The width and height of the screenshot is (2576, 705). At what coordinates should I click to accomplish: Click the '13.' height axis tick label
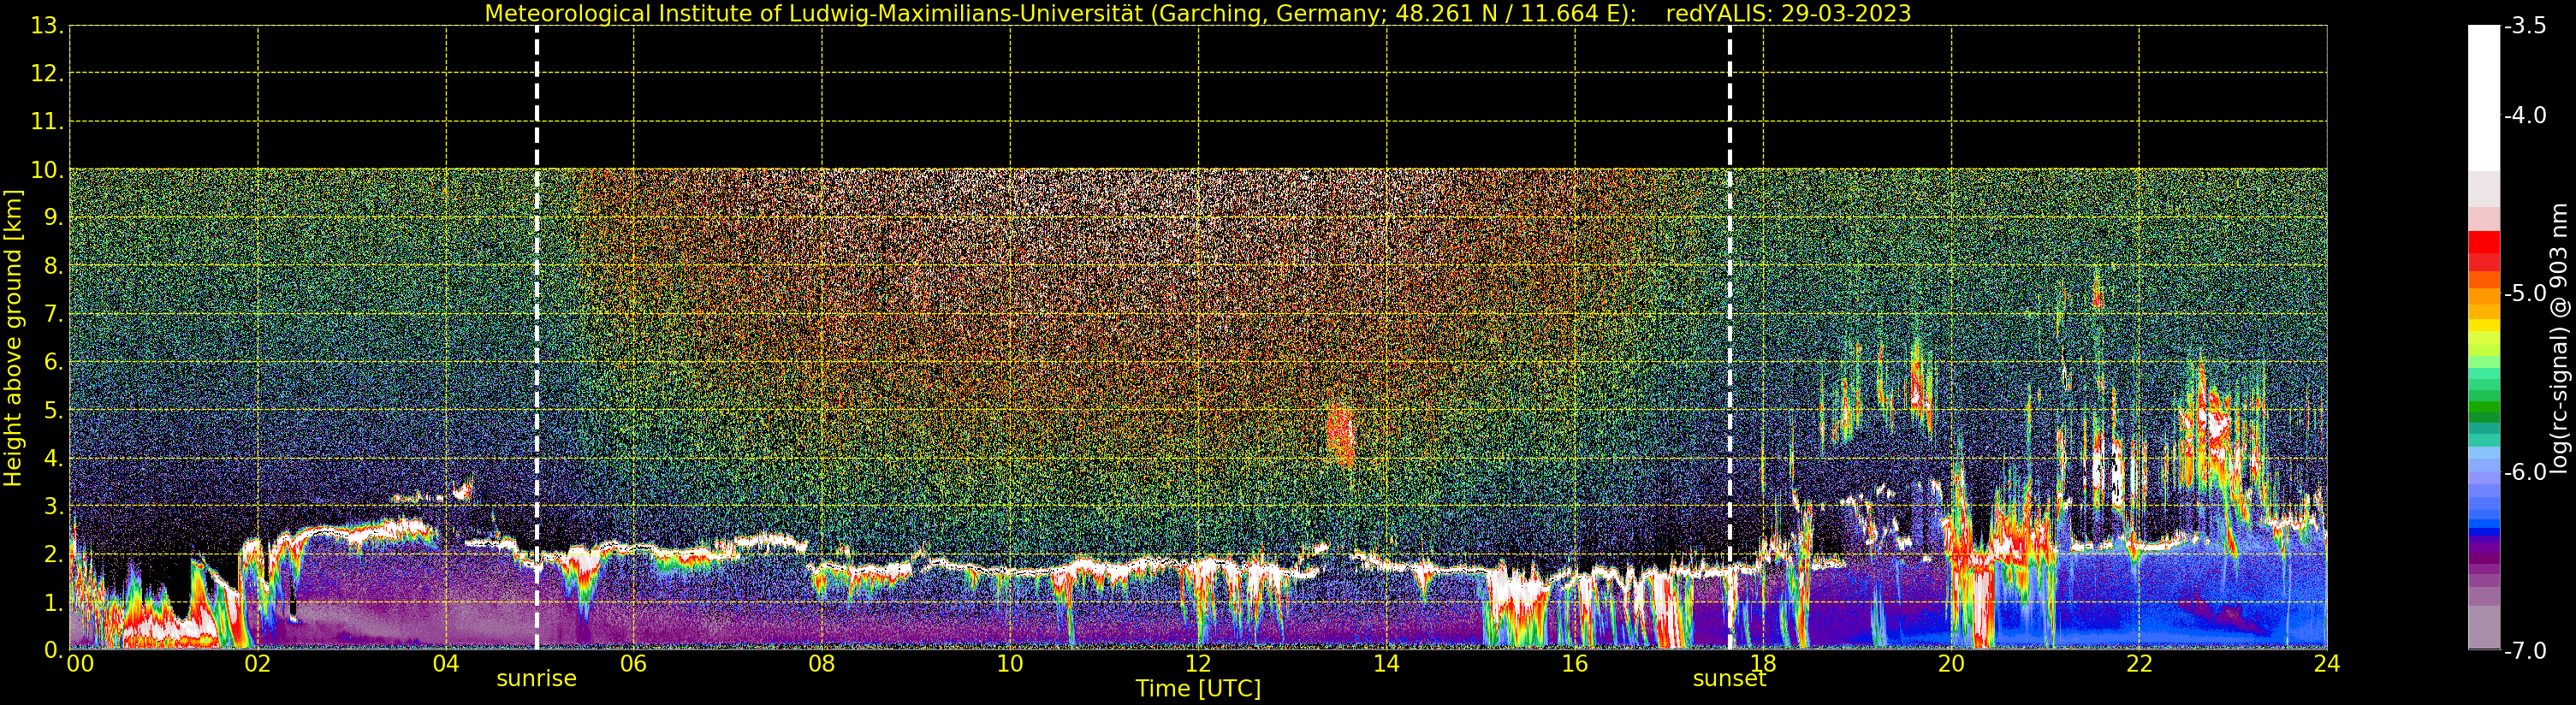(47, 27)
